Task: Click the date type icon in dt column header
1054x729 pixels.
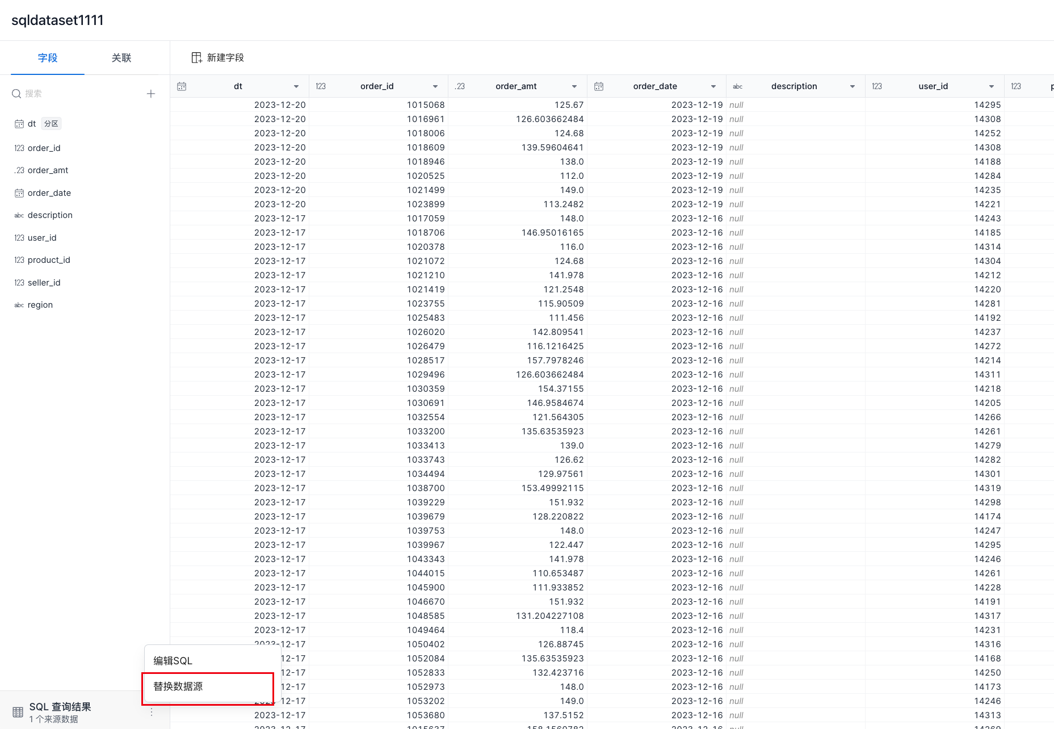Action: [x=182, y=86]
